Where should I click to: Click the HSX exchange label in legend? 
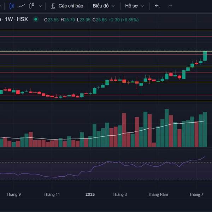tap(22, 19)
